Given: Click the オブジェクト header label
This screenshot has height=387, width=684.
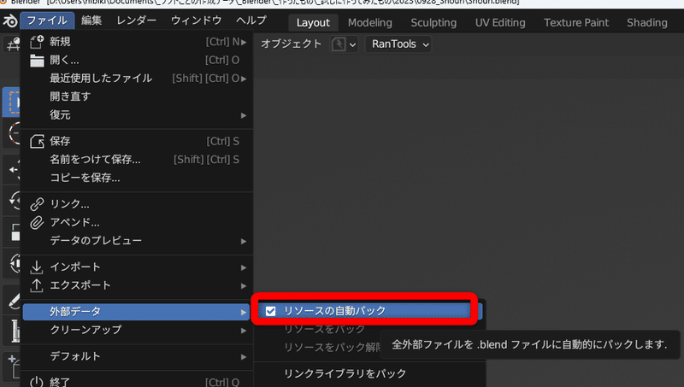Looking at the screenshot, I should (291, 44).
